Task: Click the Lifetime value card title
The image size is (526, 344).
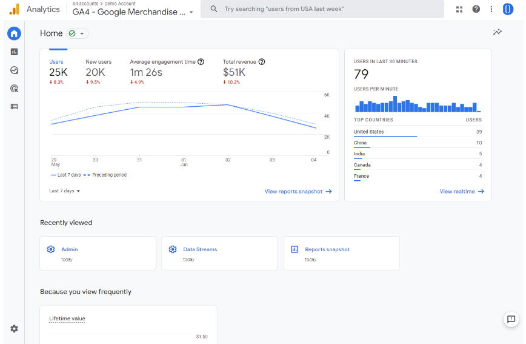Action: (67, 319)
